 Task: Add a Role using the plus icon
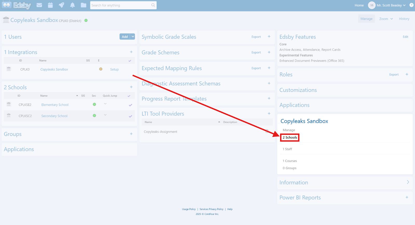pyautogui.click(x=407, y=74)
